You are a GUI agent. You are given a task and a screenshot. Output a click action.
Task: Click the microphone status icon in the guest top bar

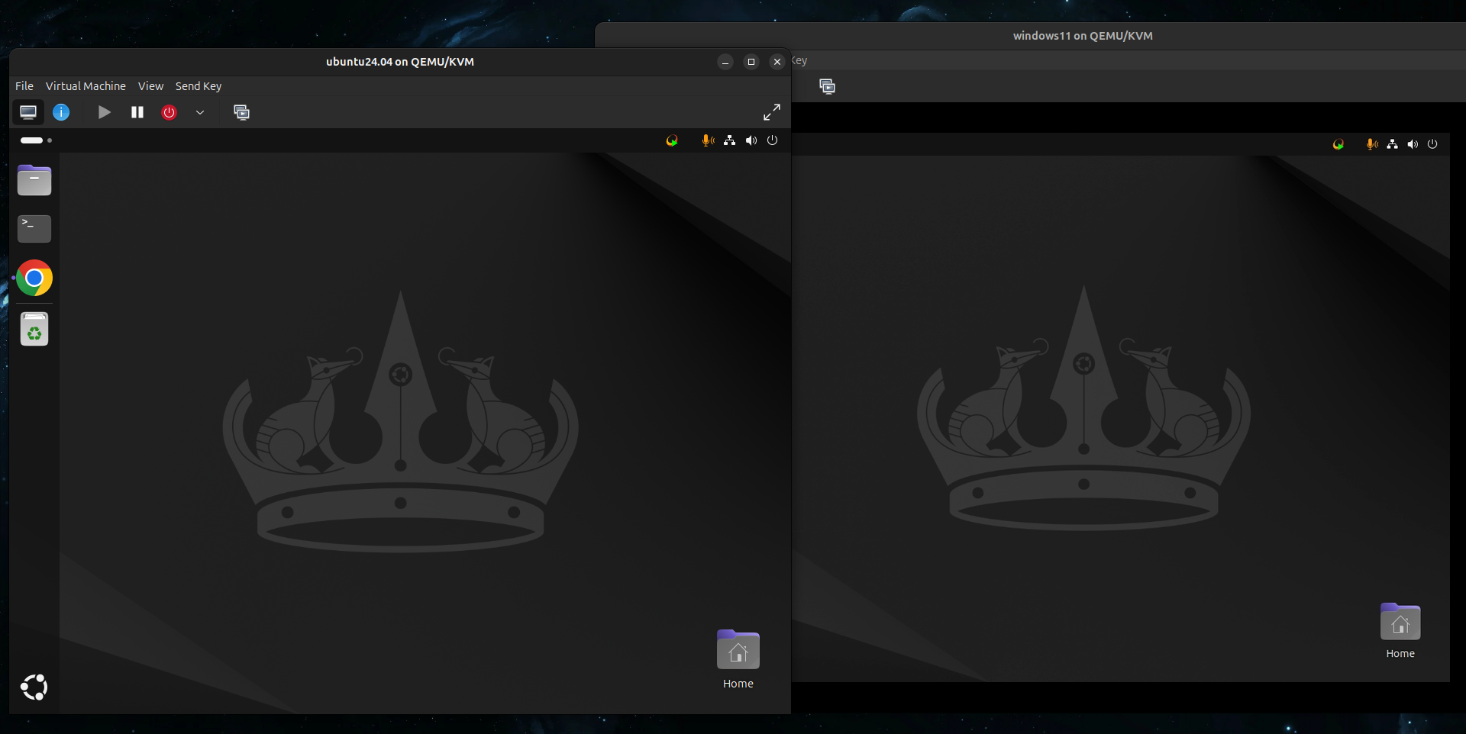706,140
